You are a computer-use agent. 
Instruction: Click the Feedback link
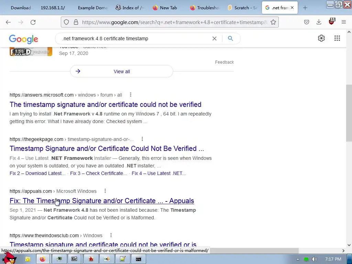click(x=224, y=62)
